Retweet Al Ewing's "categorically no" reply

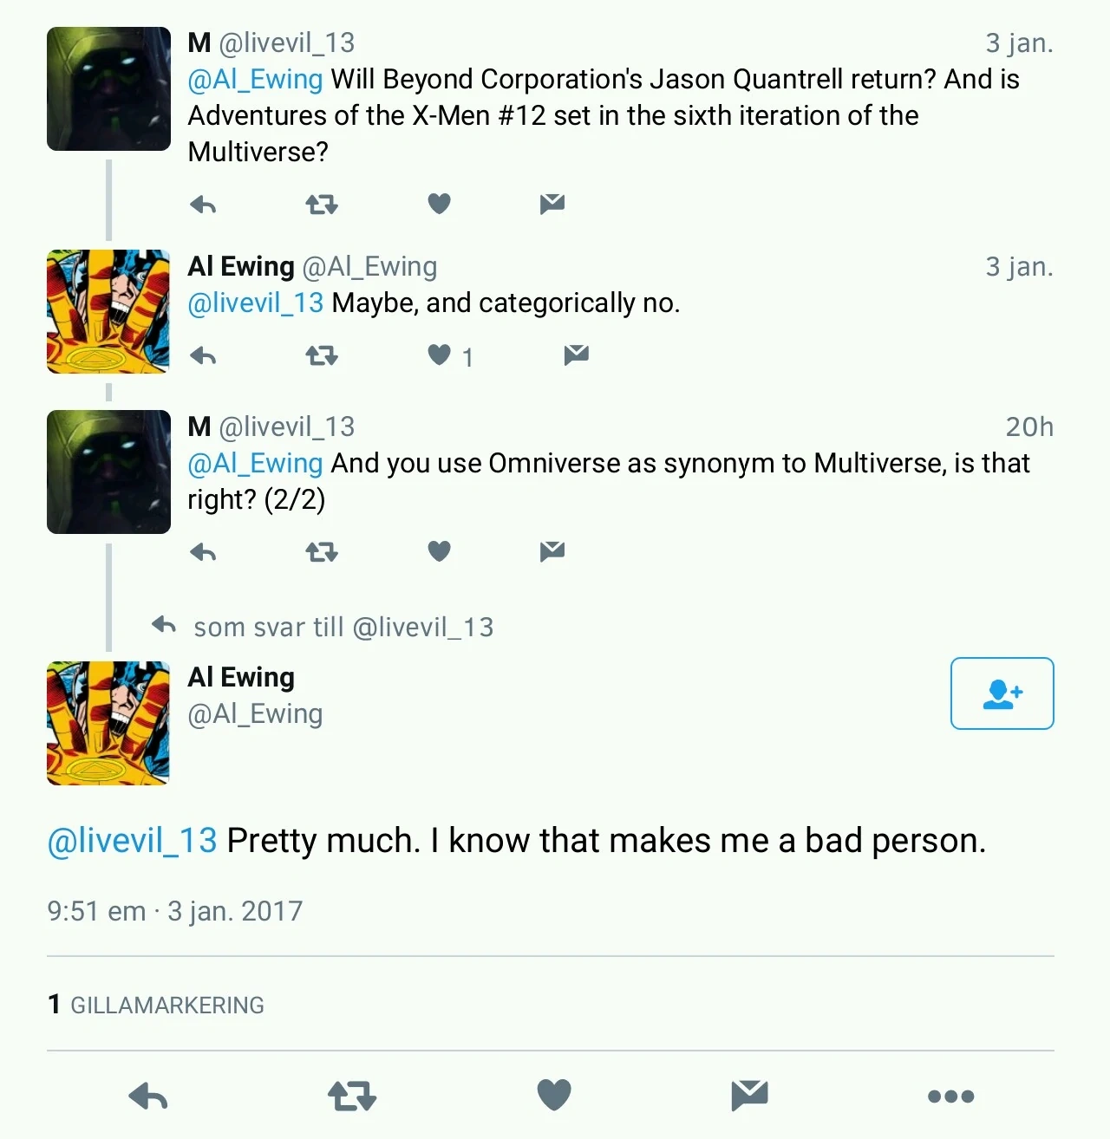pos(322,355)
